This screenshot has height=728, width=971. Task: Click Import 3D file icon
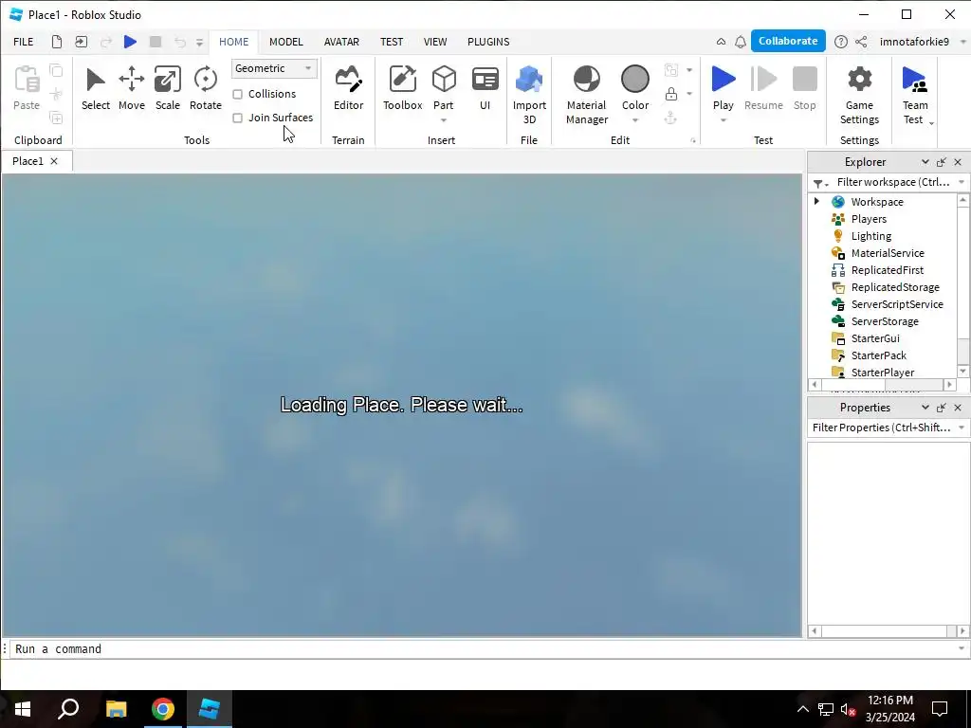(x=529, y=80)
